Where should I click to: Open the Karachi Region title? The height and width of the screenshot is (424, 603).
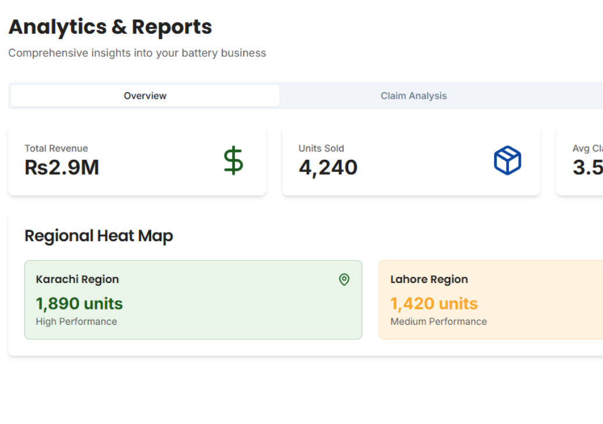pyautogui.click(x=77, y=279)
